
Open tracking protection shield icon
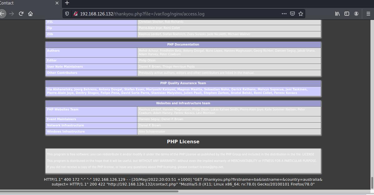[67, 14]
